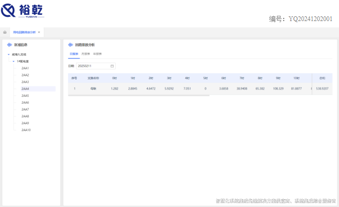Click the cell with value 2.8845
Image resolution: width=339 pixels, height=207 pixels.
point(133,88)
